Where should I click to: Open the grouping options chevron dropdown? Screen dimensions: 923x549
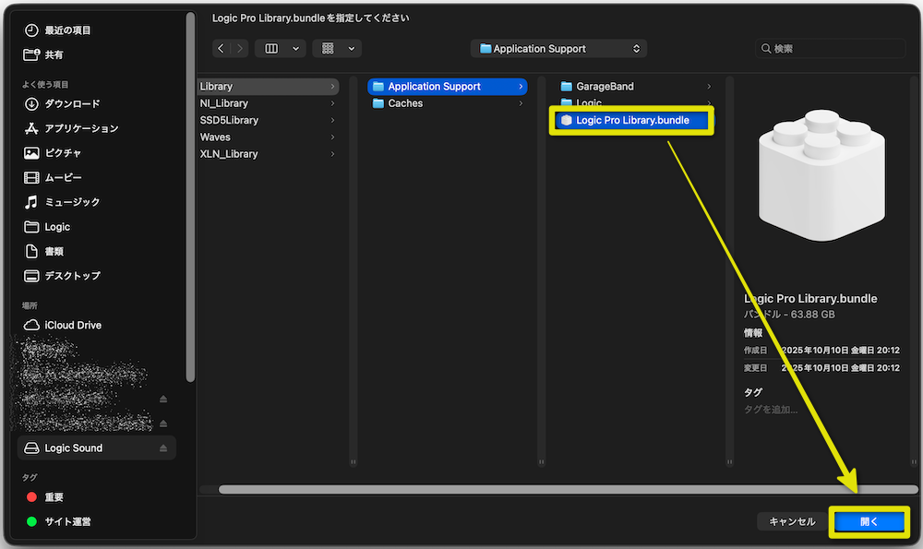click(350, 48)
